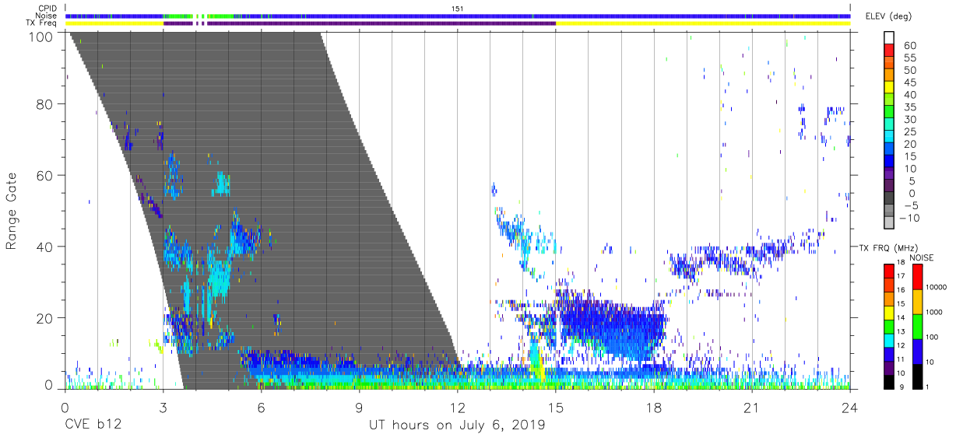Image resolution: width=956 pixels, height=441 pixels.
Task: Click the UT hours axis tick 21
Action: tap(751, 407)
